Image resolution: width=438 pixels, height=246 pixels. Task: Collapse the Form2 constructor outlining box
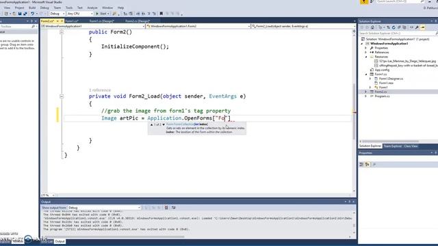(x=62, y=32)
